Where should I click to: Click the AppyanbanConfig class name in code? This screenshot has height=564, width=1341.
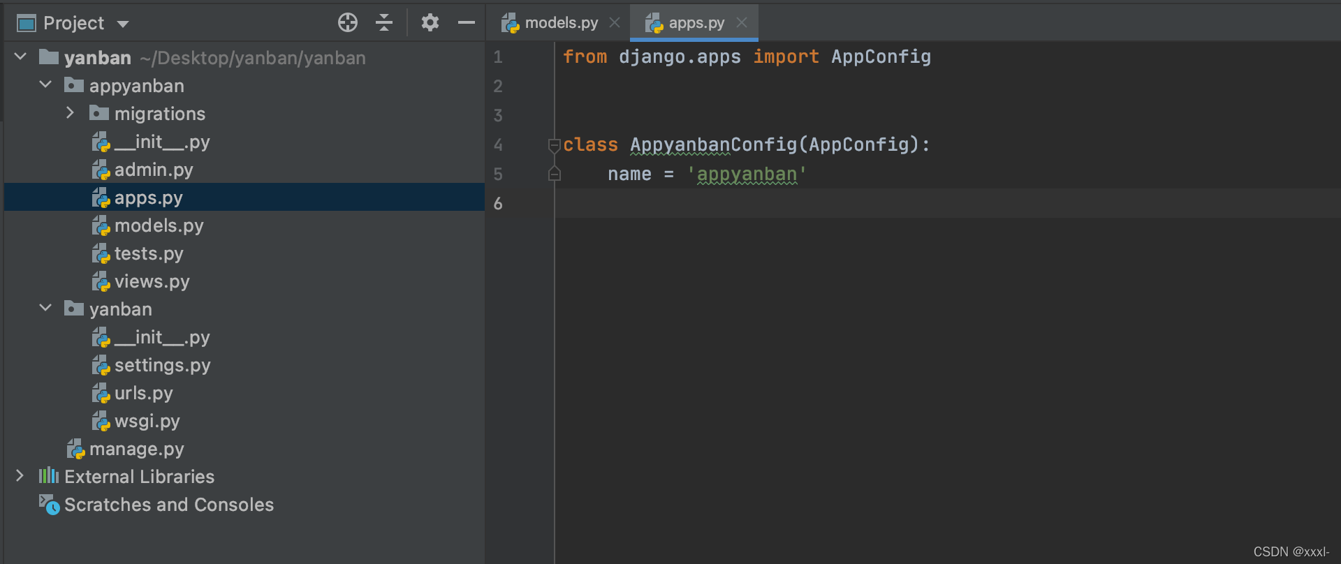tap(714, 144)
